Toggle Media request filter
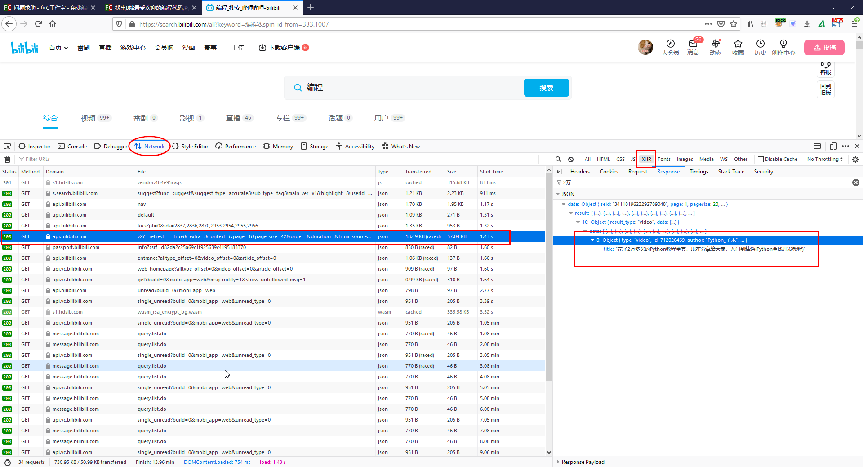Image resolution: width=863 pixels, height=467 pixels. coord(706,159)
